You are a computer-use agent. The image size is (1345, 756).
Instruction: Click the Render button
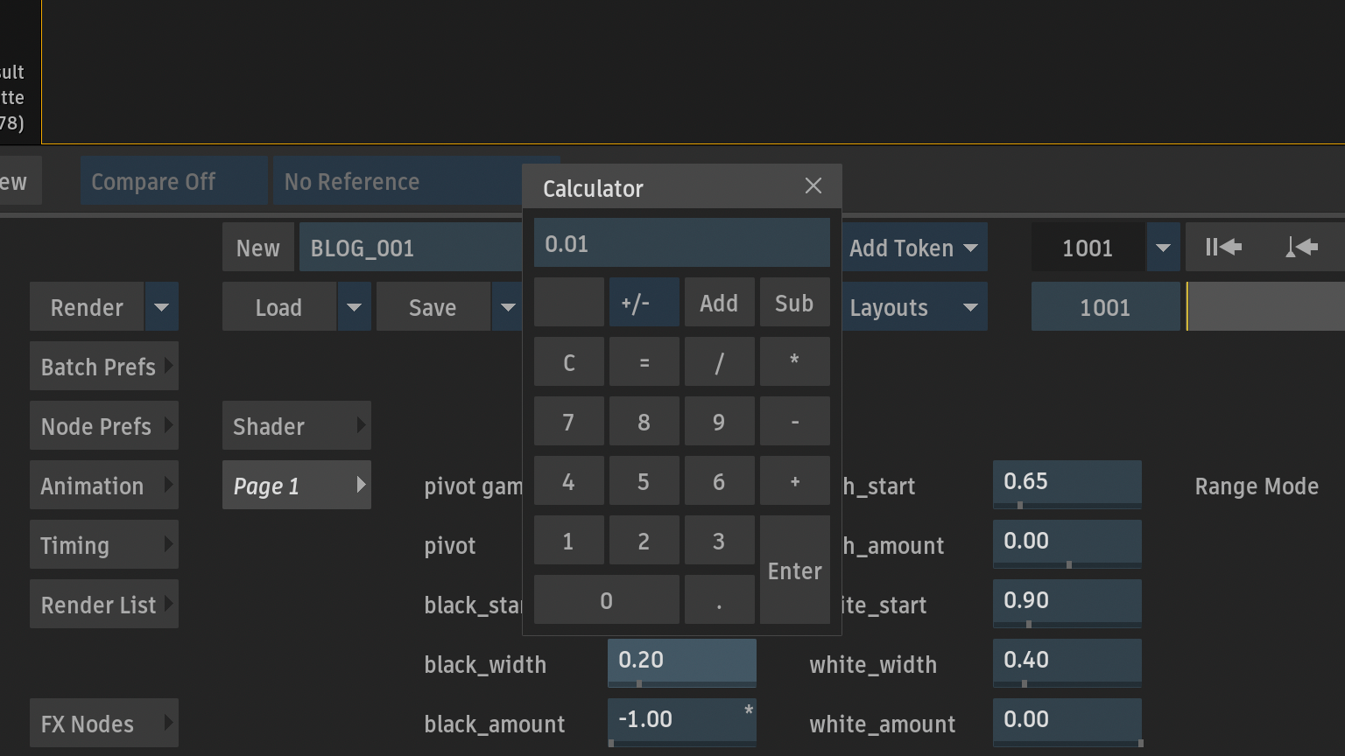pyautogui.click(x=87, y=307)
